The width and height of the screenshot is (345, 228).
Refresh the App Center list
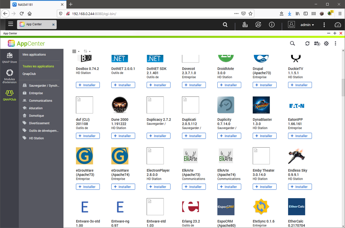tap(307, 44)
